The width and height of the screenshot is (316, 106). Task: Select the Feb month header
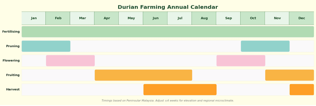58,18
